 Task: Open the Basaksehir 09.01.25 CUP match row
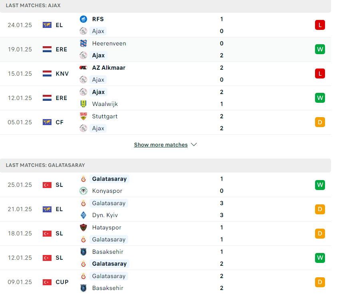tap(165, 282)
